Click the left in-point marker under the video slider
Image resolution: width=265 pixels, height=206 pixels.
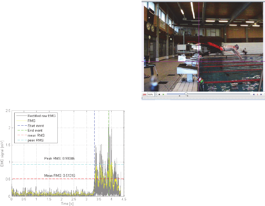[x=179, y=96]
